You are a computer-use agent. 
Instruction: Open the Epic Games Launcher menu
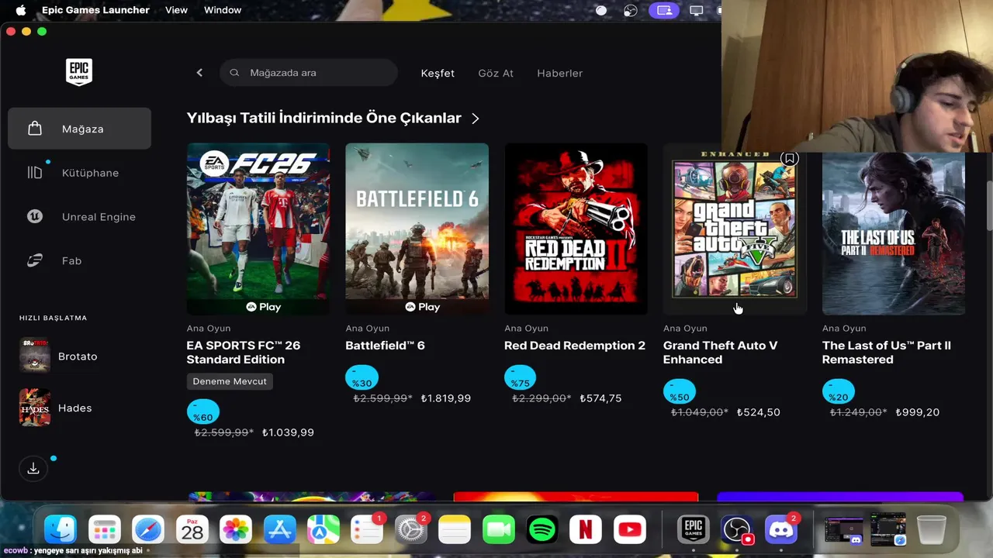tap(95, 10)
